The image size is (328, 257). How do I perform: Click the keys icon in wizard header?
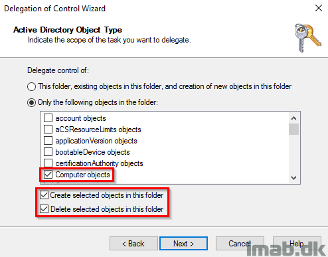click(x=307, y=38)
